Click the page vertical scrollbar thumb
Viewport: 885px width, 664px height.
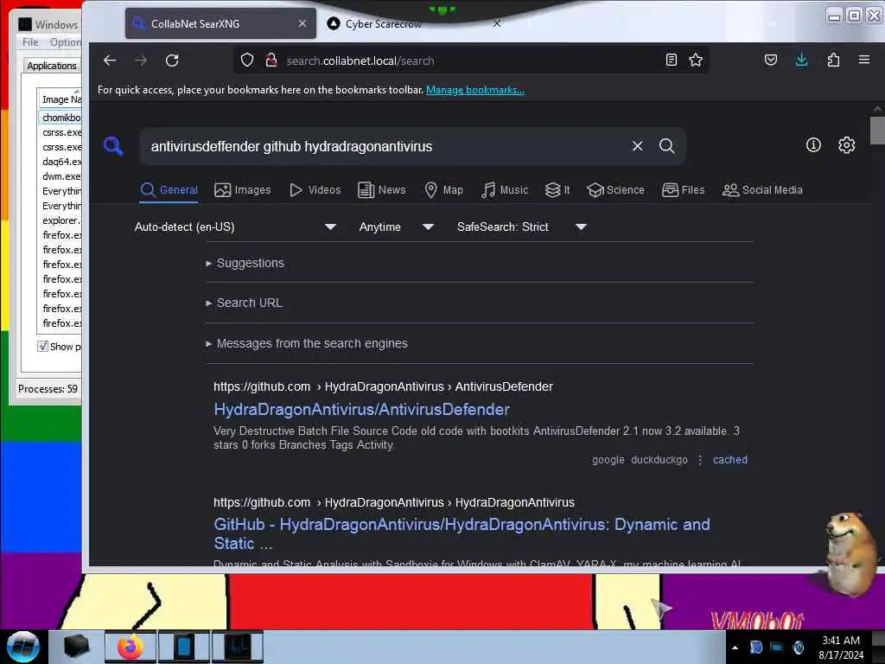(877, 131)
